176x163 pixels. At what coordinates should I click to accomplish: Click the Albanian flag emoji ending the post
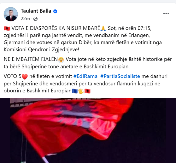click(87, 91)
